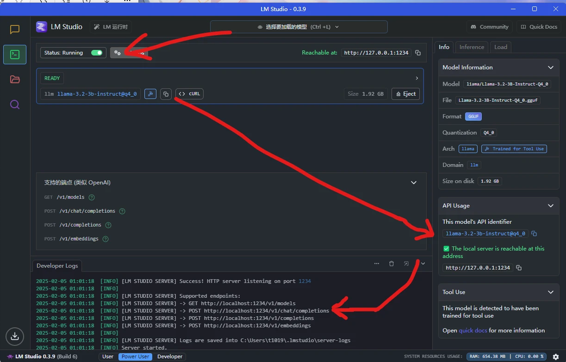The image size is (566, 362).
Task: Show help for POST /v1/chat/completions endpoint
Action: point(123,211)
